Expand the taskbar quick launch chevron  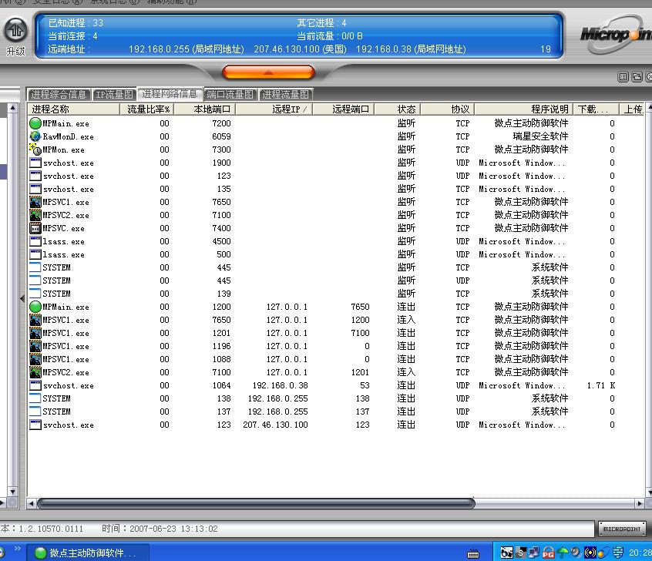click(18, 549)
